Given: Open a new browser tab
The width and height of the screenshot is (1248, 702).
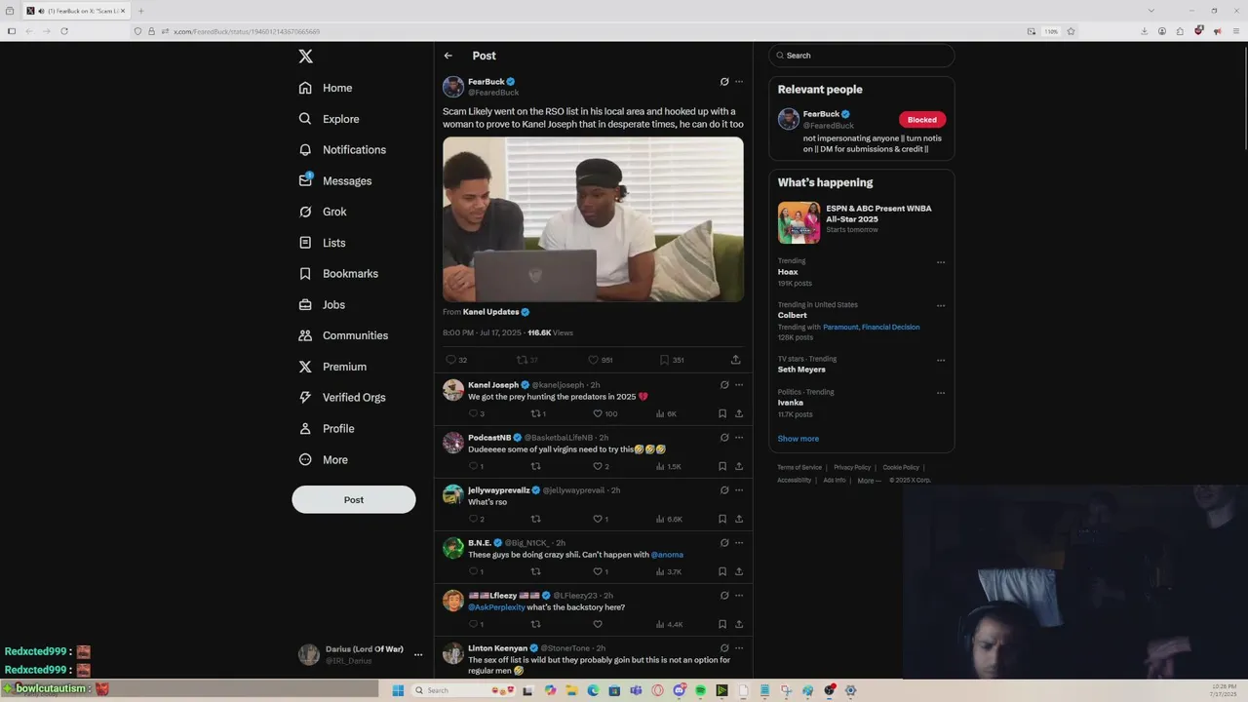Looking at the screenshot, I should pos(140,11).
